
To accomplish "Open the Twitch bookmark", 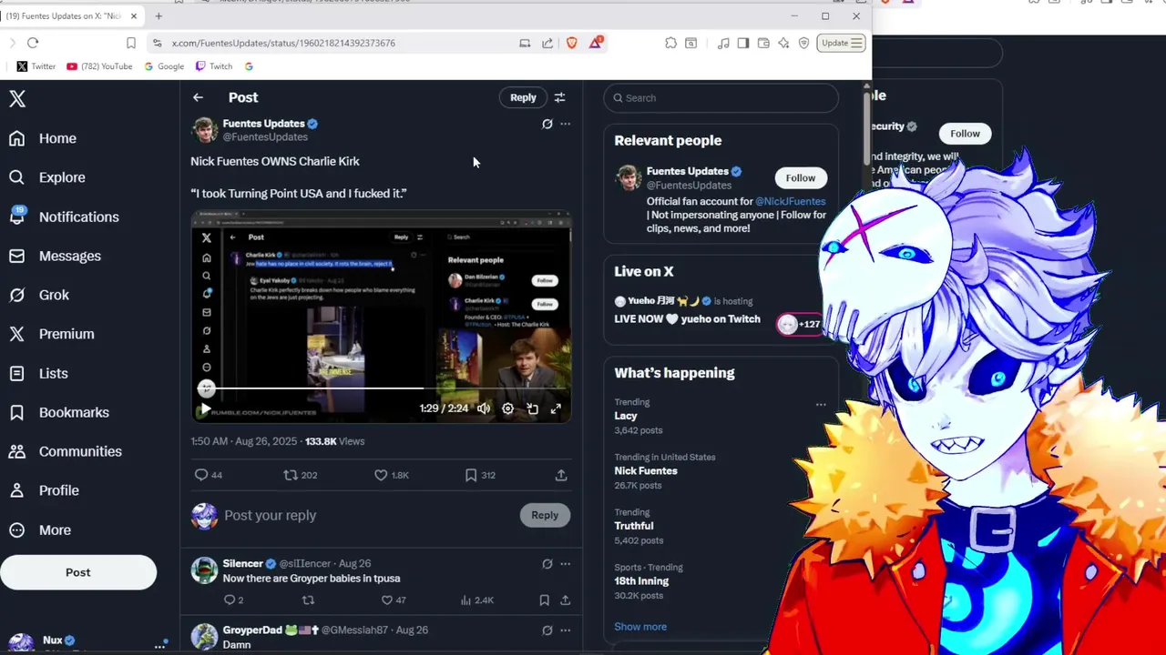I will click(x=214, y=66).
